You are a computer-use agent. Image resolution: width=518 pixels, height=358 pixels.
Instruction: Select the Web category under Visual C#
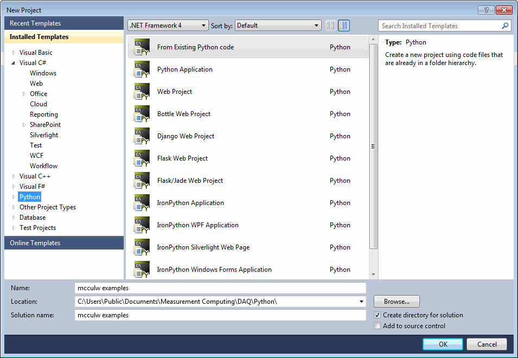pos(36,84)
